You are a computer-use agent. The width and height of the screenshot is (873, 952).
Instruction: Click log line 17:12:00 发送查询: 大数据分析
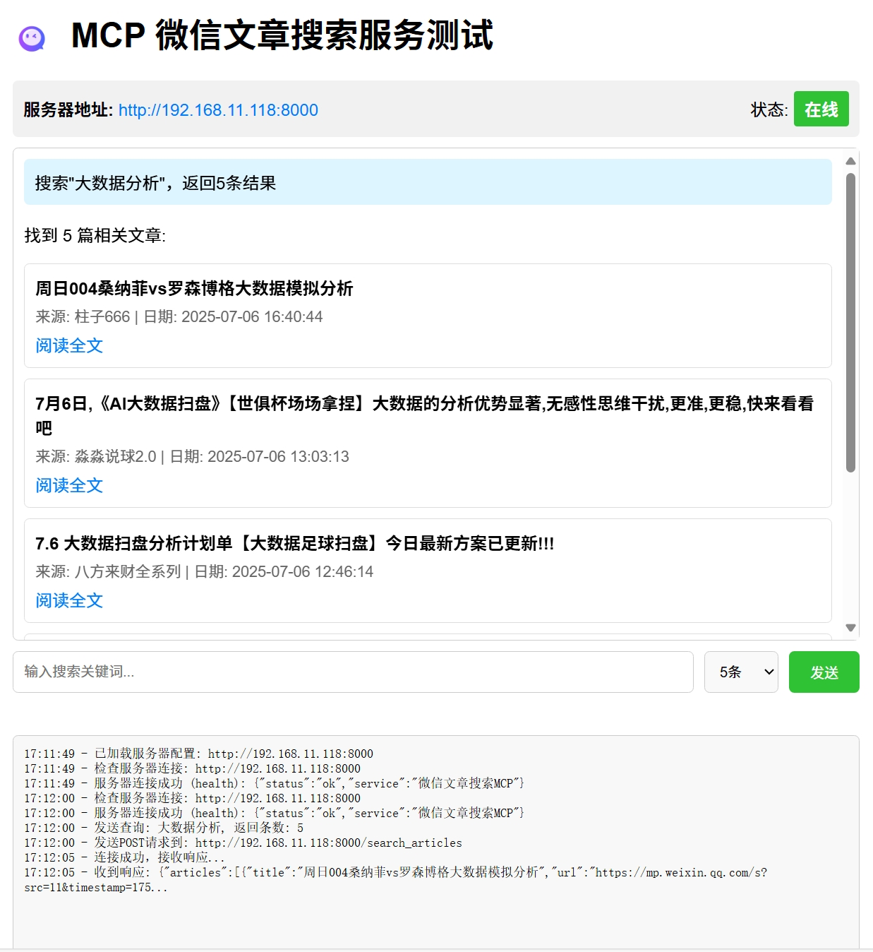(164, 828)
